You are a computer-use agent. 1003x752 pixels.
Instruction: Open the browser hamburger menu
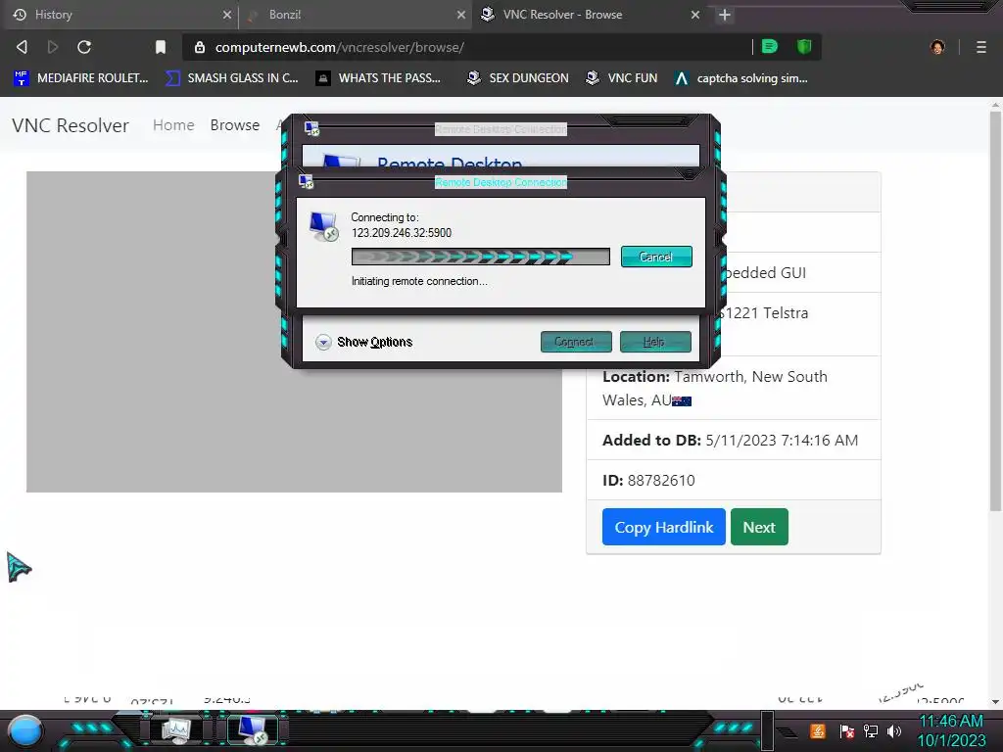980,47
